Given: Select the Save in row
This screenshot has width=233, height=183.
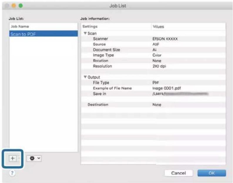Looking at the screenshot, I should tap(153, 94).
